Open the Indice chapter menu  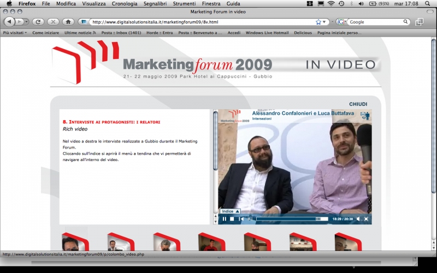(230, 211)
